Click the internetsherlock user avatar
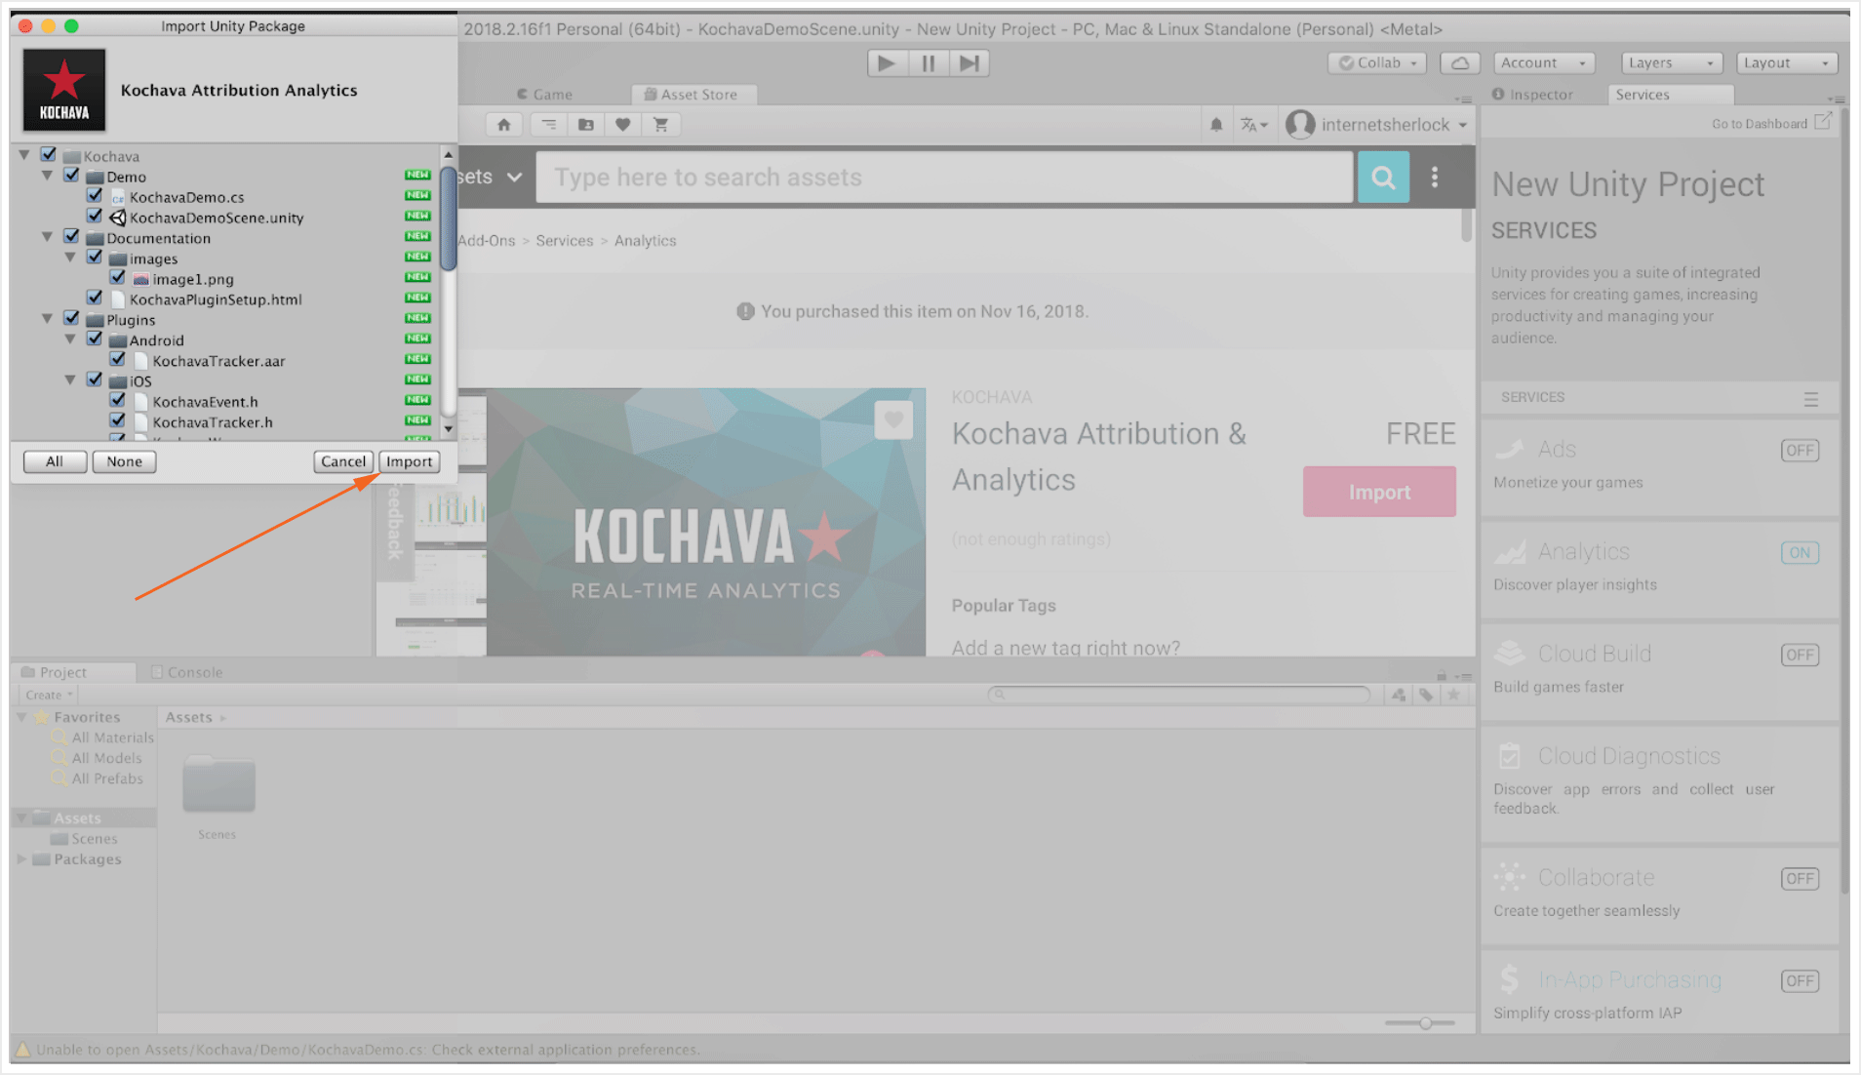The width and height of the screenshot is (1861, 1075). pyautogui.click(x=1300, y=125)
